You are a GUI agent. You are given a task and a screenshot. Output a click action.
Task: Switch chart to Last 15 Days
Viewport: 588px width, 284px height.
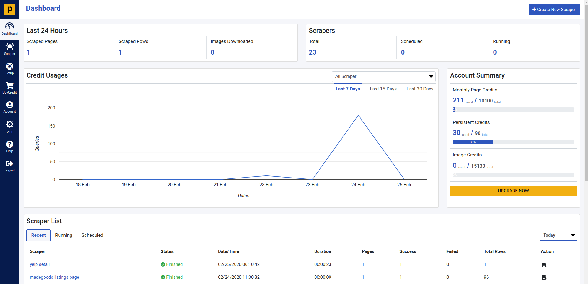pyautogui.click(x=383, y=89)
